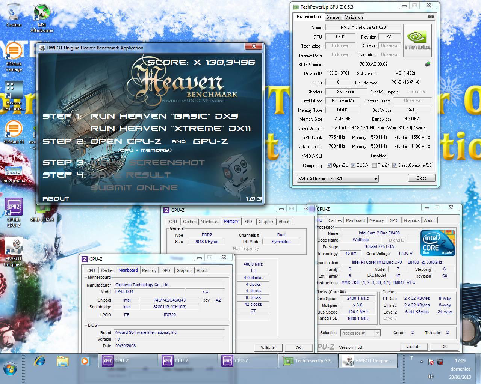Toggle DirectCompute 5.0 checkbox
This screenshot has width=481, height=384.
pos(395,165)
